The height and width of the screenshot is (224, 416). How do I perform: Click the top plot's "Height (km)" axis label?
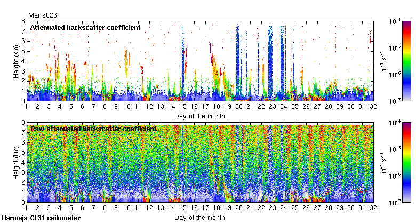coord(16,61)
